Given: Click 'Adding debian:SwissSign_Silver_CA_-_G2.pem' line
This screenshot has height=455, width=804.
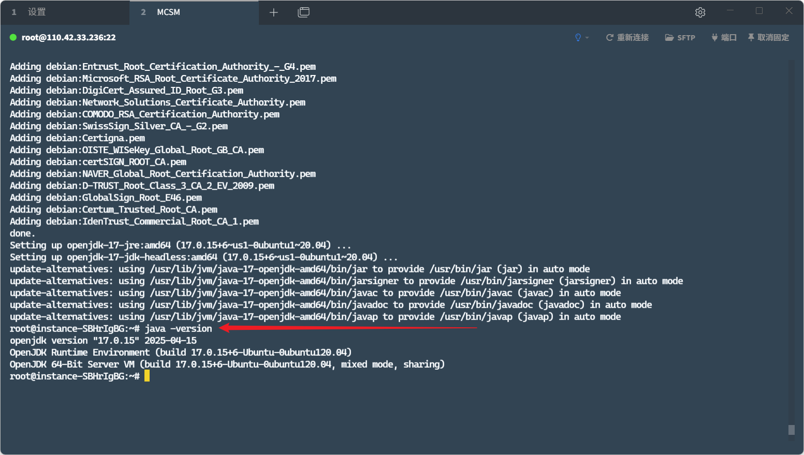Looking at the screenshot, I should (119, 126).
